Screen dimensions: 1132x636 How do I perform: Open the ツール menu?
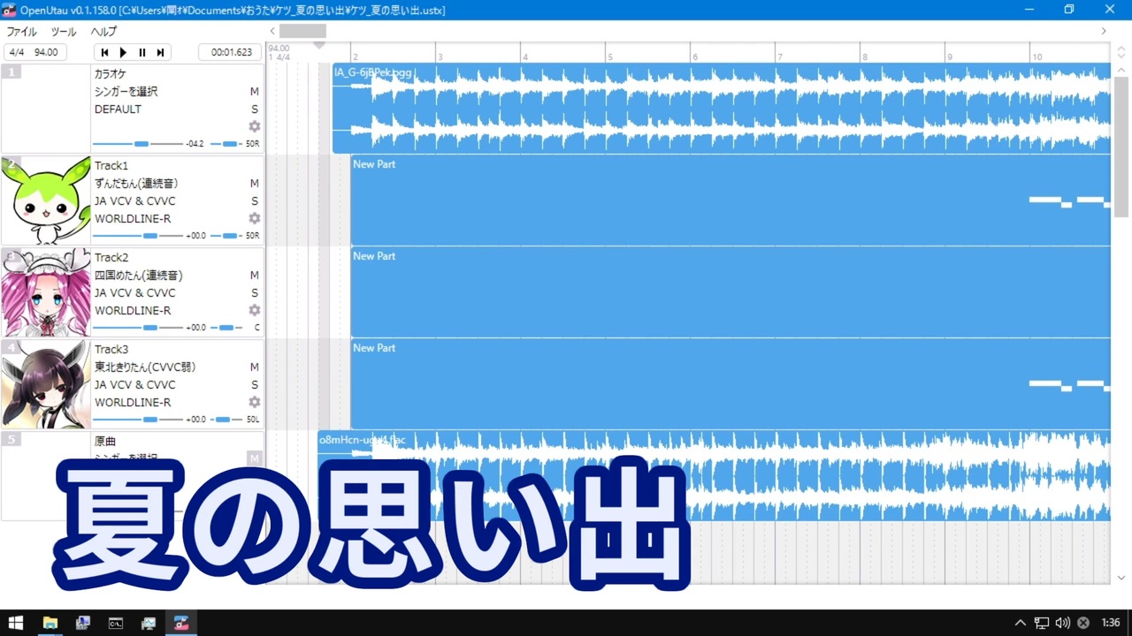[x=64, y=32]
